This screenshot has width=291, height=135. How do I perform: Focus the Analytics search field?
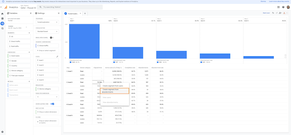pos(70,7)
